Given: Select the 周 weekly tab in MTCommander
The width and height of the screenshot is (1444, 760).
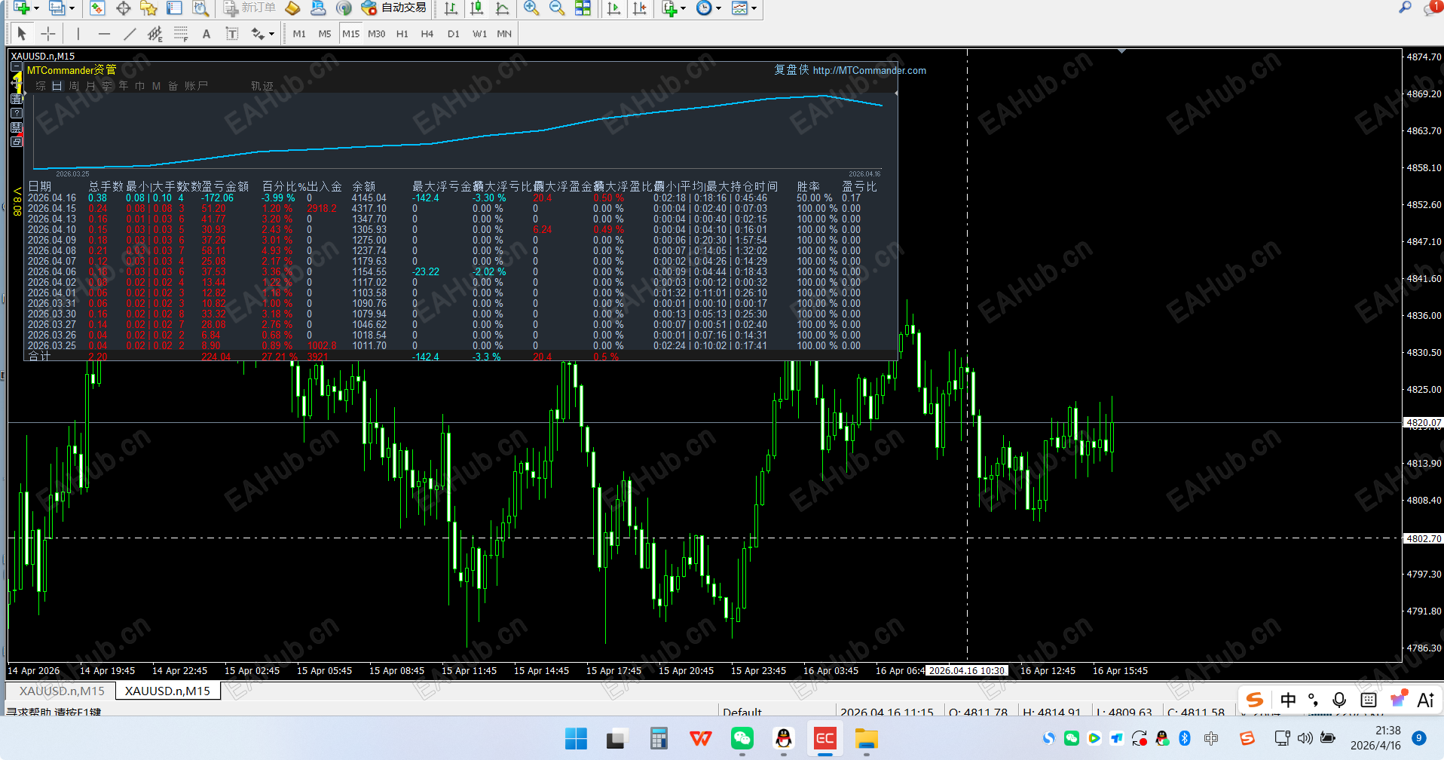Looking at the screenshot, I should [74, 86].
